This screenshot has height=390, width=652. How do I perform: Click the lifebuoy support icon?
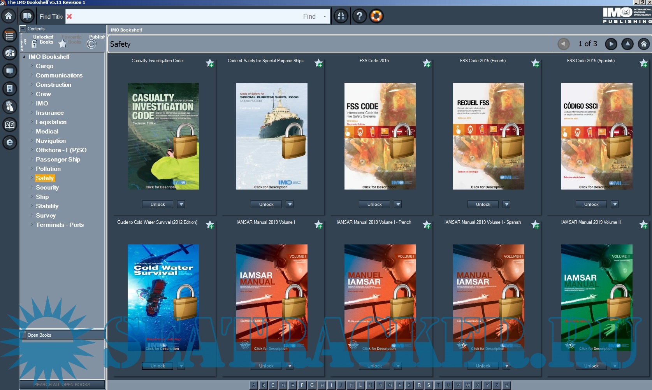tap(376, 16)
